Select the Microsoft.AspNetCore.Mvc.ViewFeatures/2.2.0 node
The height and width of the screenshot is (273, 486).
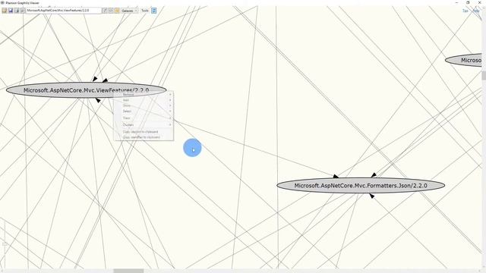pyautogui.click(x=86, y=90)
